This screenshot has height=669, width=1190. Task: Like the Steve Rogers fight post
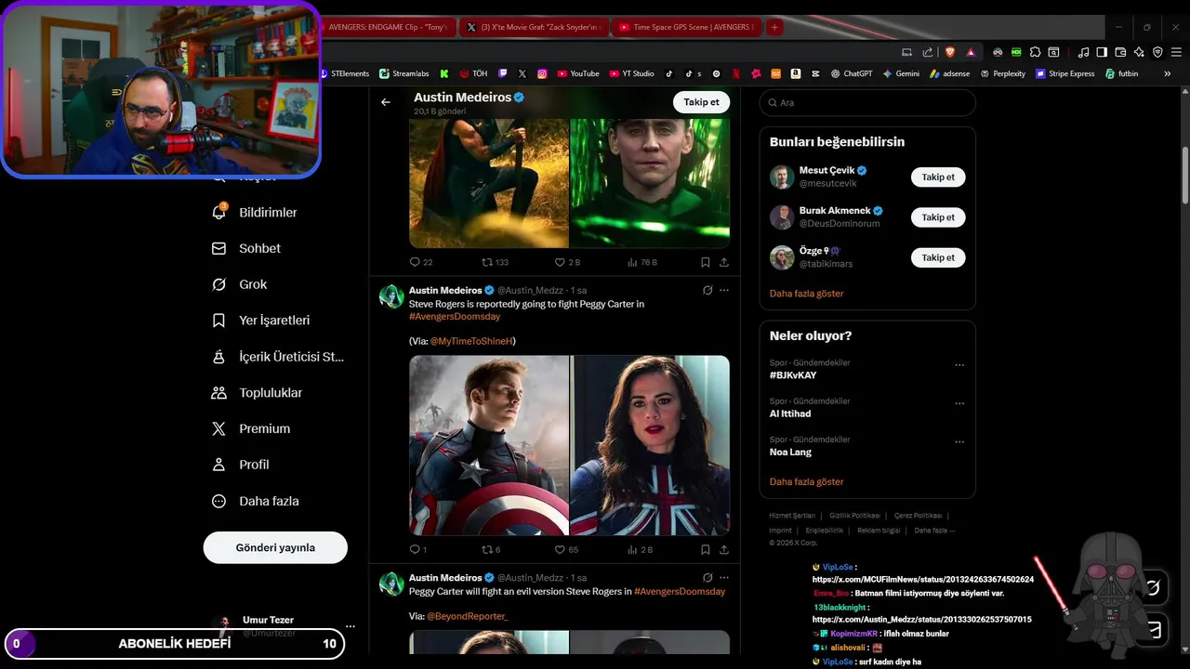566,549
